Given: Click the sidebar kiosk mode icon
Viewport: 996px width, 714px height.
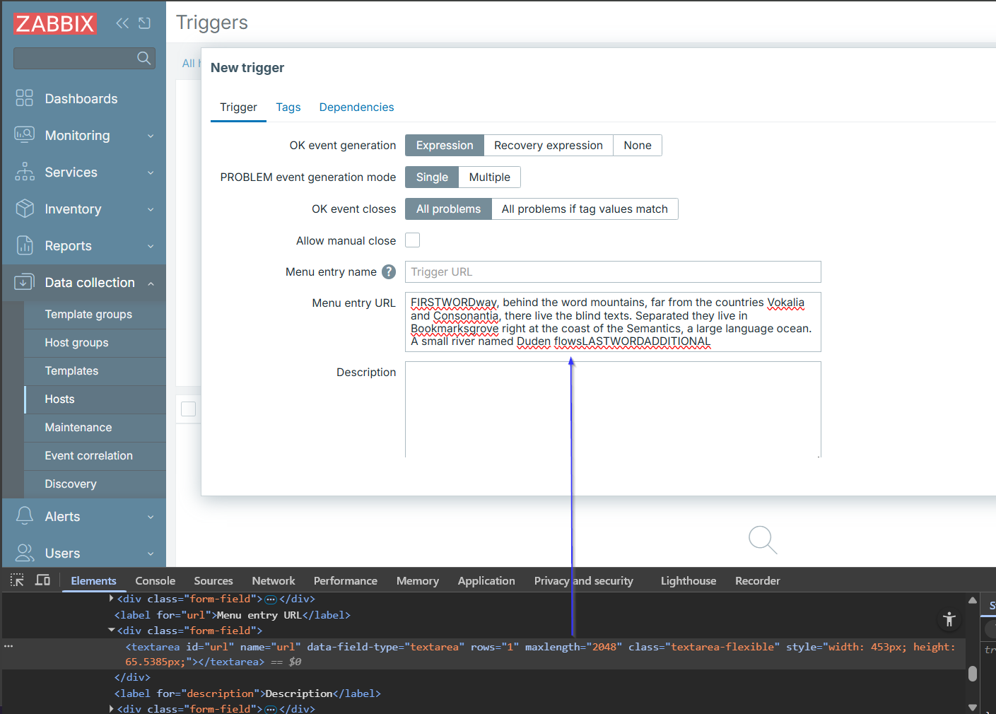Looking at the screenshot, I should 145,23.
